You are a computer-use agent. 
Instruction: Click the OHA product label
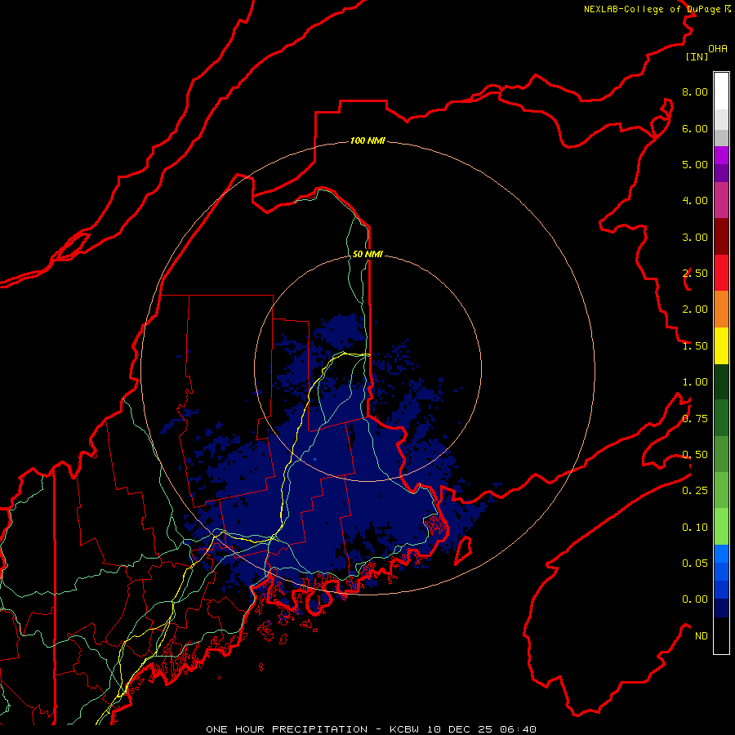point(718,49)
